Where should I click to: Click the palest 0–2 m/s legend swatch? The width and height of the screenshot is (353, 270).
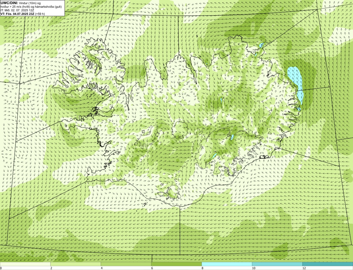coord(25,264)
